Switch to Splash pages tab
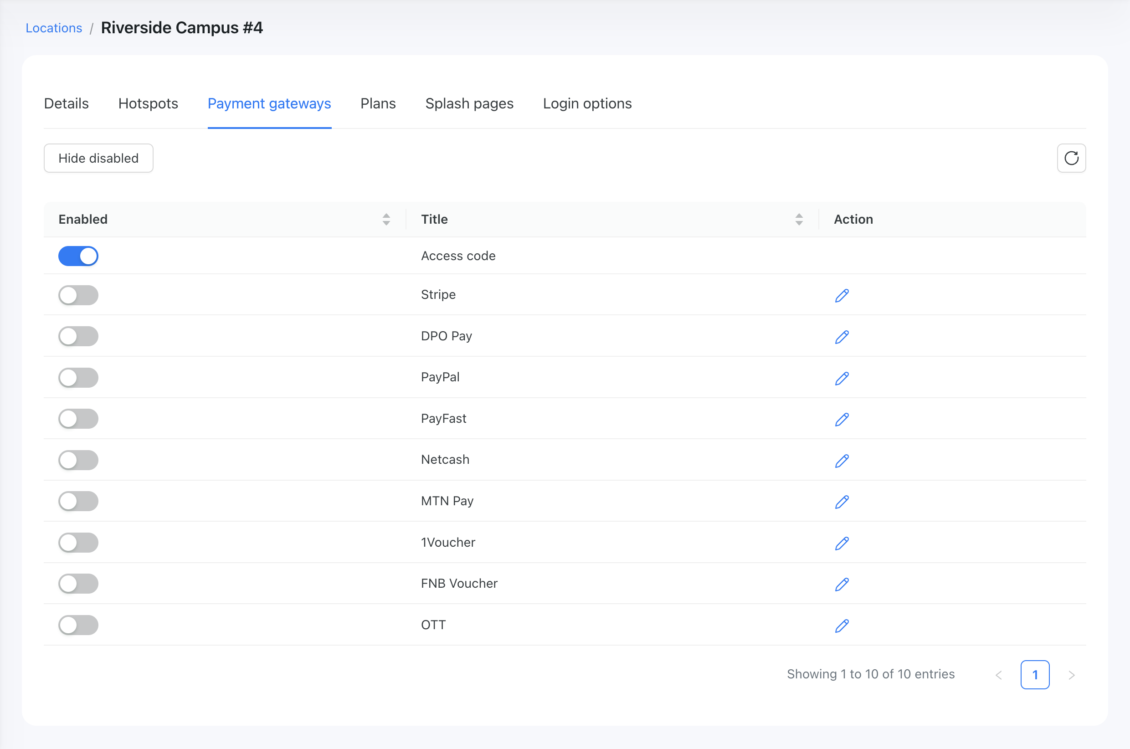 [x=469, y=104]
